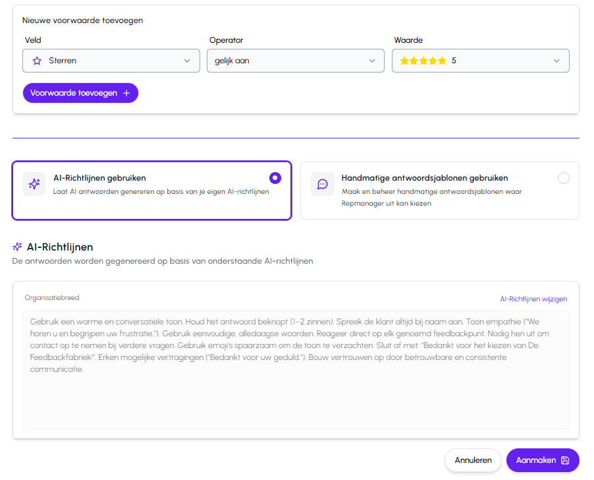Viewport: 594px width, 480px height.
Task: Click the plus icon on Voorwaarde toevoegen
Action: (126, 93)
